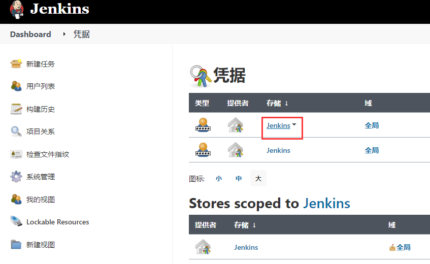Open the dropdown arrow next to underlined Jenkins
430x264 pixels.
294,124
